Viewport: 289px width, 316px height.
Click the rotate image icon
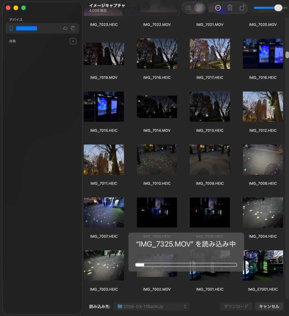click(x=242, y=8)
